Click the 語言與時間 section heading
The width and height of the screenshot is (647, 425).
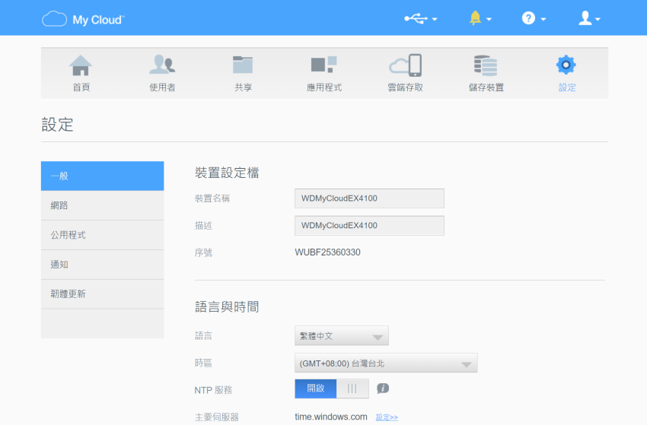227,306
